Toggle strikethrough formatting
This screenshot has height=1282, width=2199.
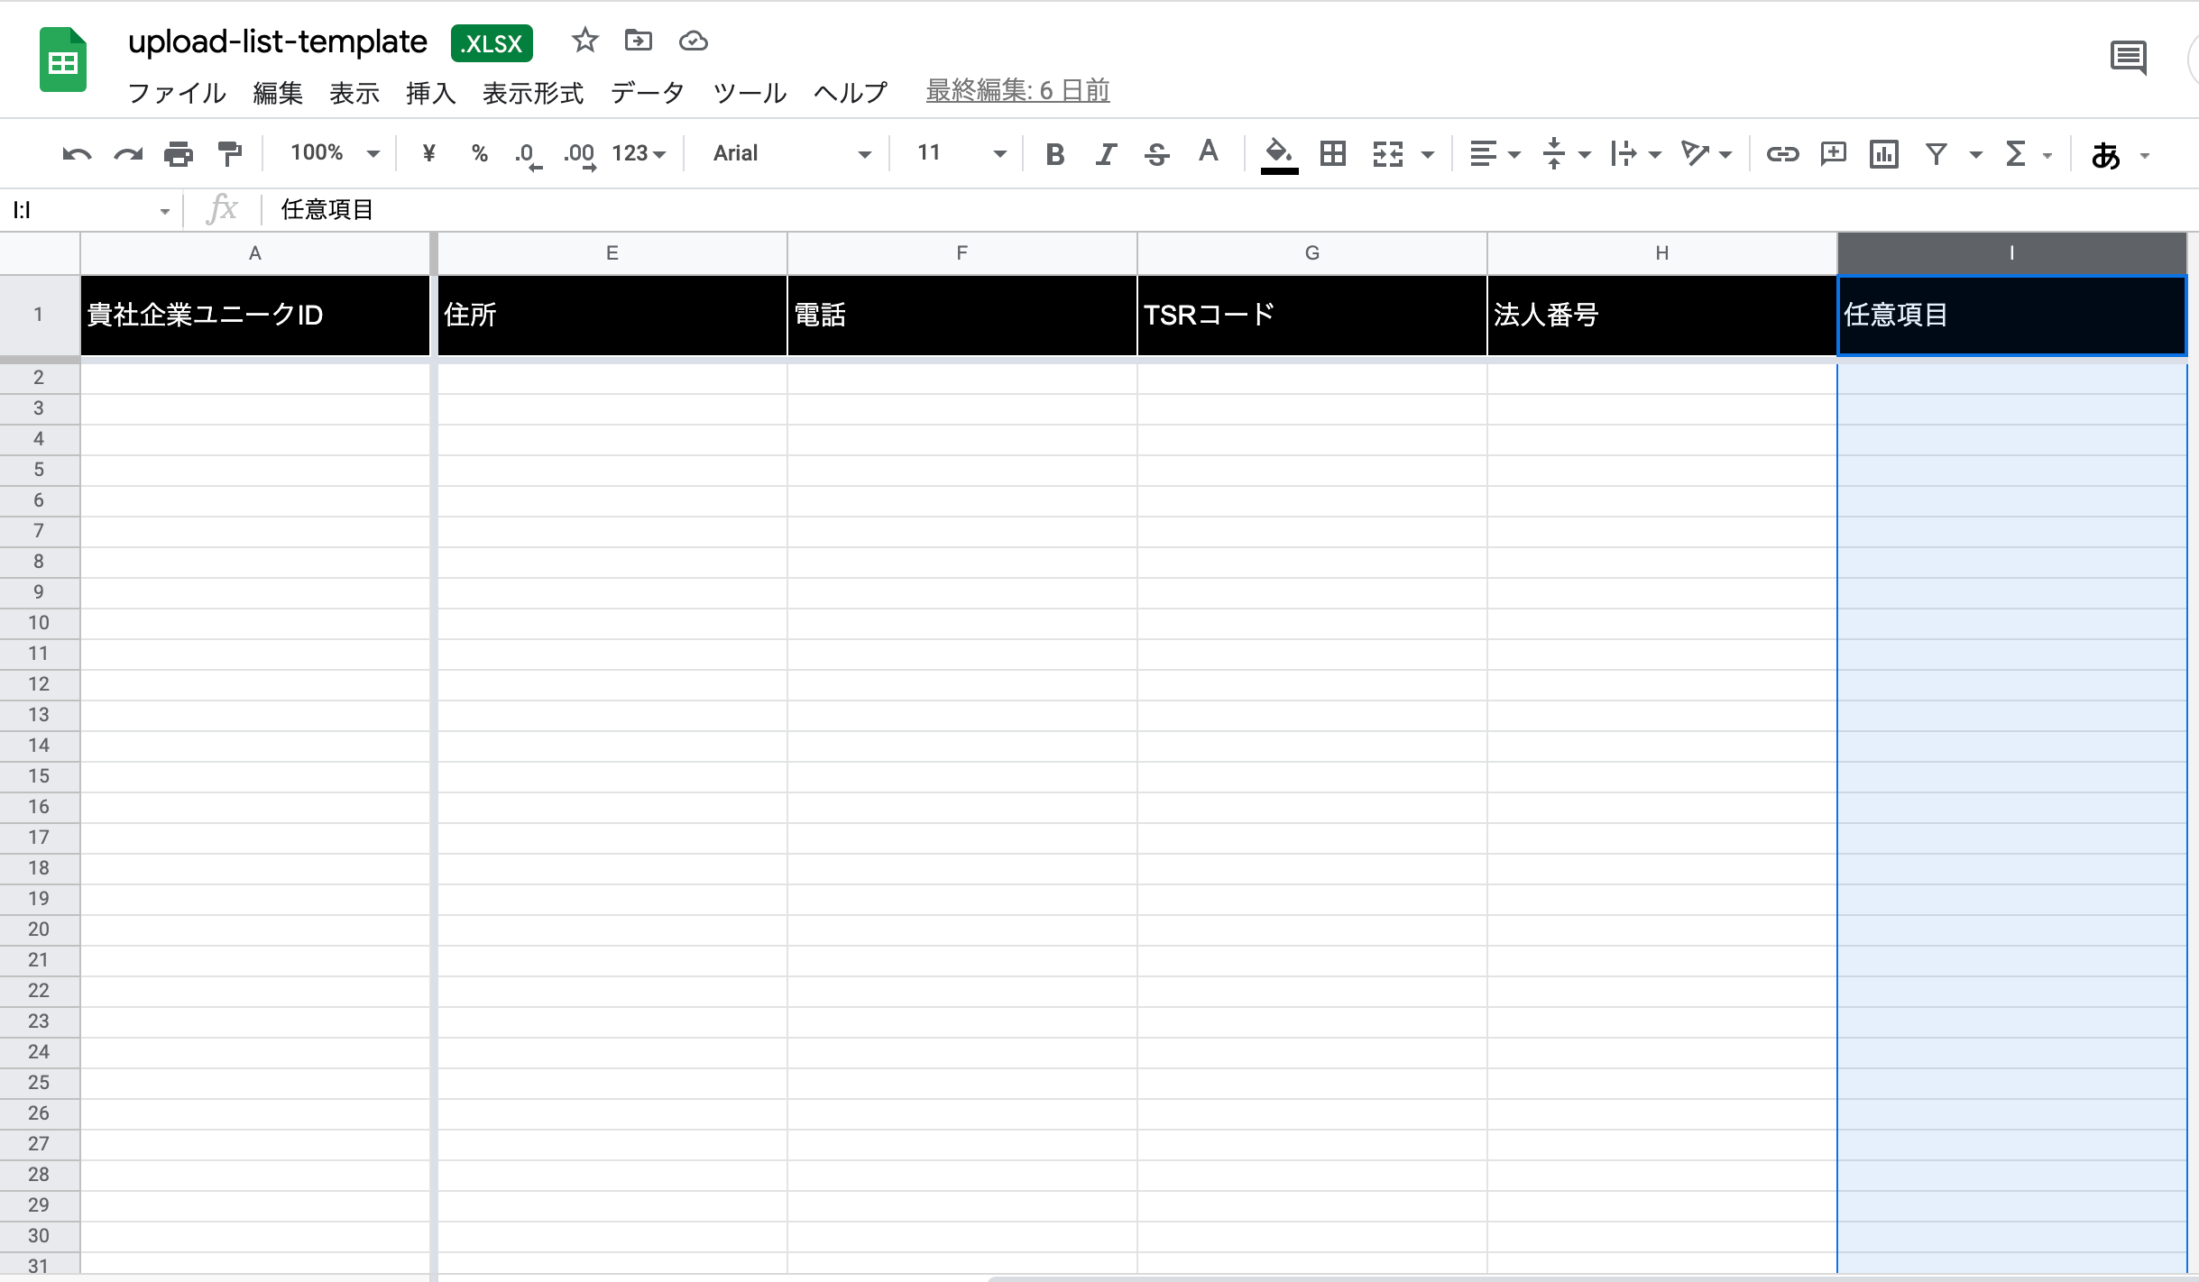coord(1156,154)
